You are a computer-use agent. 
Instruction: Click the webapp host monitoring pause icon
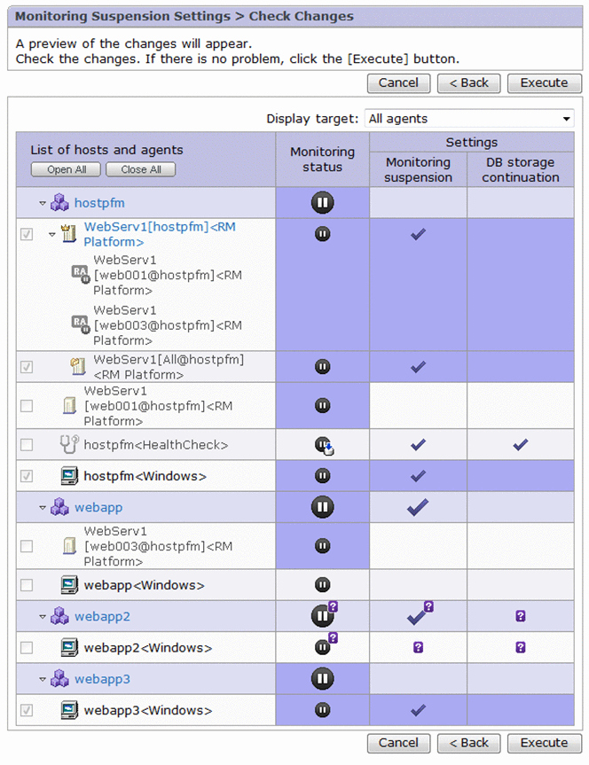[x=323, y=507]
